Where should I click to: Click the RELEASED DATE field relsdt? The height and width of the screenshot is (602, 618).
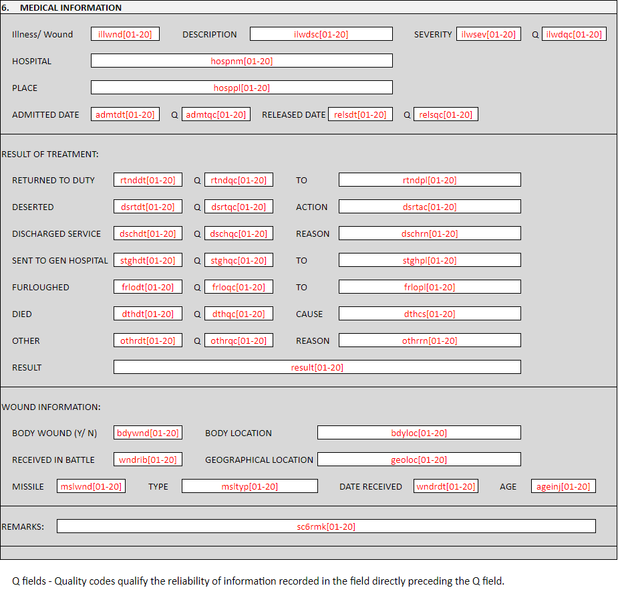coord(360,114)
